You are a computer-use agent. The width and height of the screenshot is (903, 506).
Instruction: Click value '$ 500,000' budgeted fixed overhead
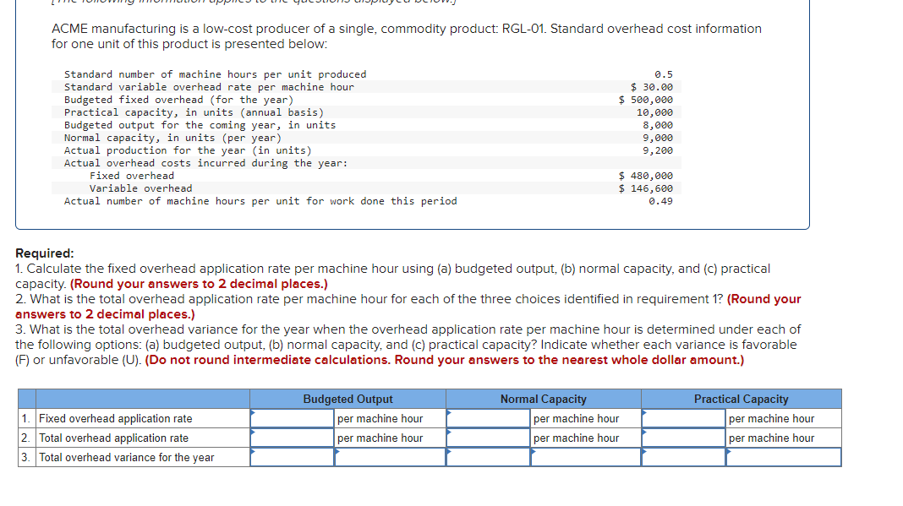(646, 100)
